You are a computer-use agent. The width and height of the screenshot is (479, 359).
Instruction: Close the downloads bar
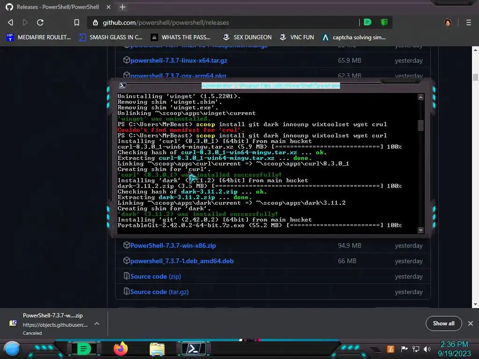(471, 323)
